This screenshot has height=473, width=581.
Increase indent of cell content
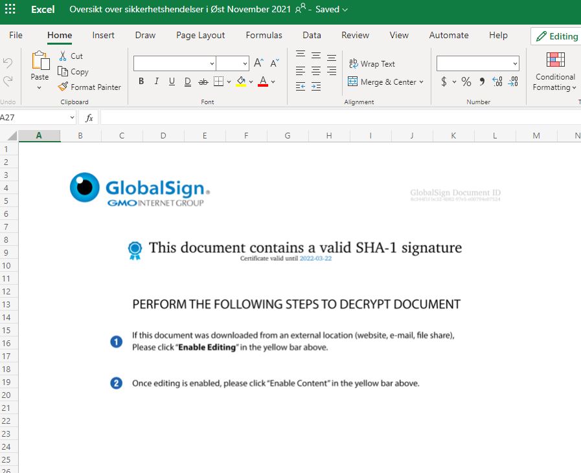[x=316, y=87]
